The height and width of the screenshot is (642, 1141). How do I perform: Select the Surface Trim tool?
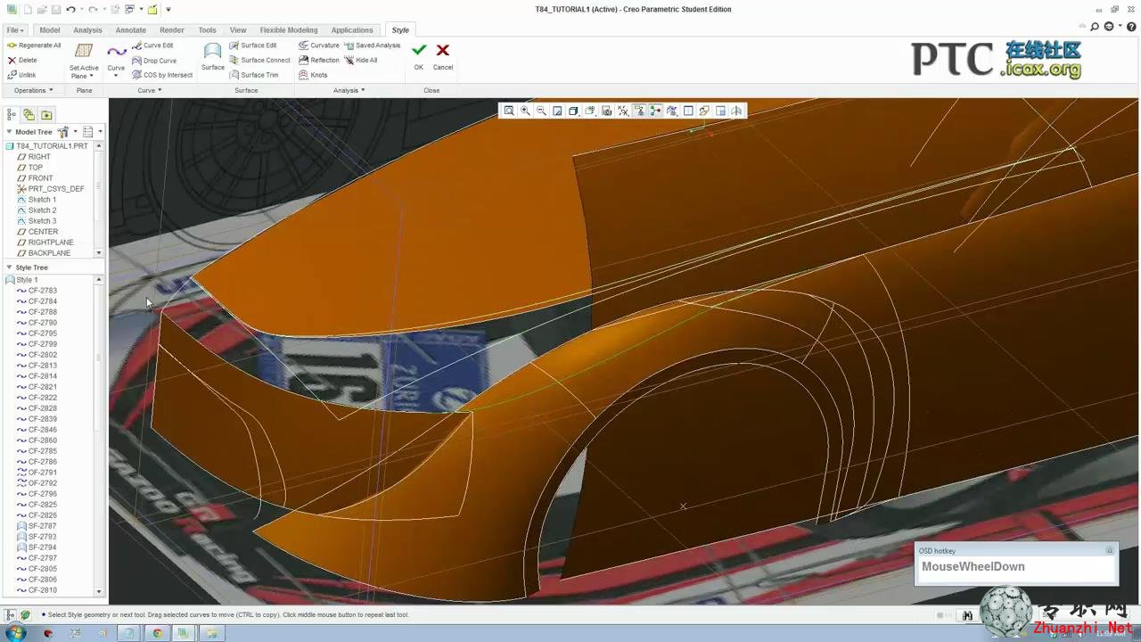point(254,75)
